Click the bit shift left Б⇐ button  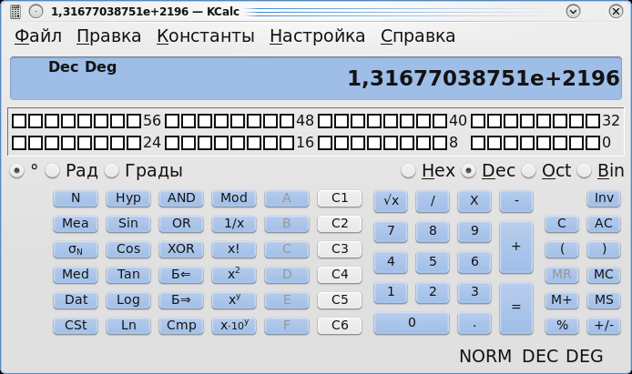coord(181,274)
